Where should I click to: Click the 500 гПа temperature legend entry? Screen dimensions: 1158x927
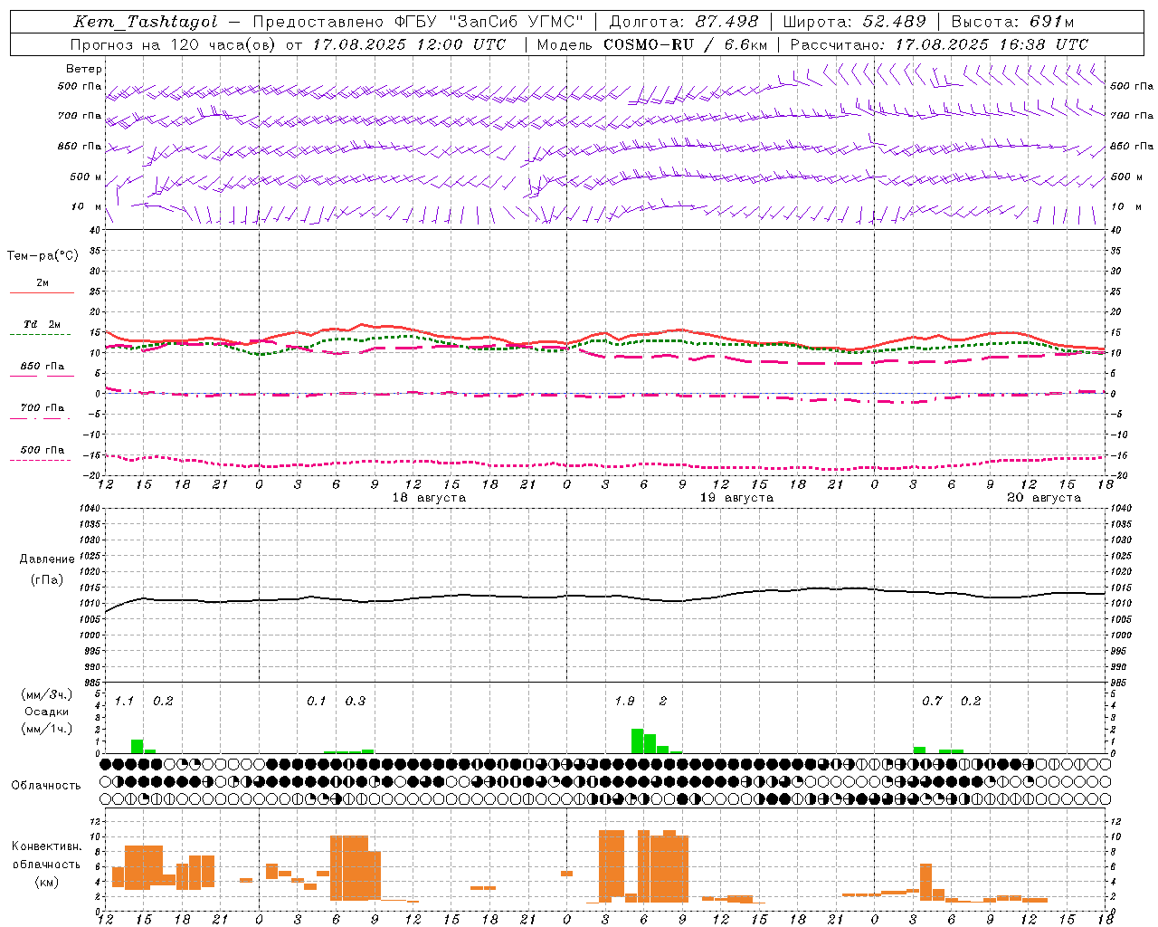(43, 453)
